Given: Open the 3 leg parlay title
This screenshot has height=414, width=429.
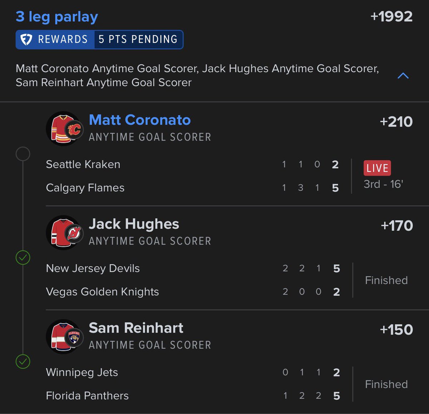Looking at the screenshot, I should 57,17.
